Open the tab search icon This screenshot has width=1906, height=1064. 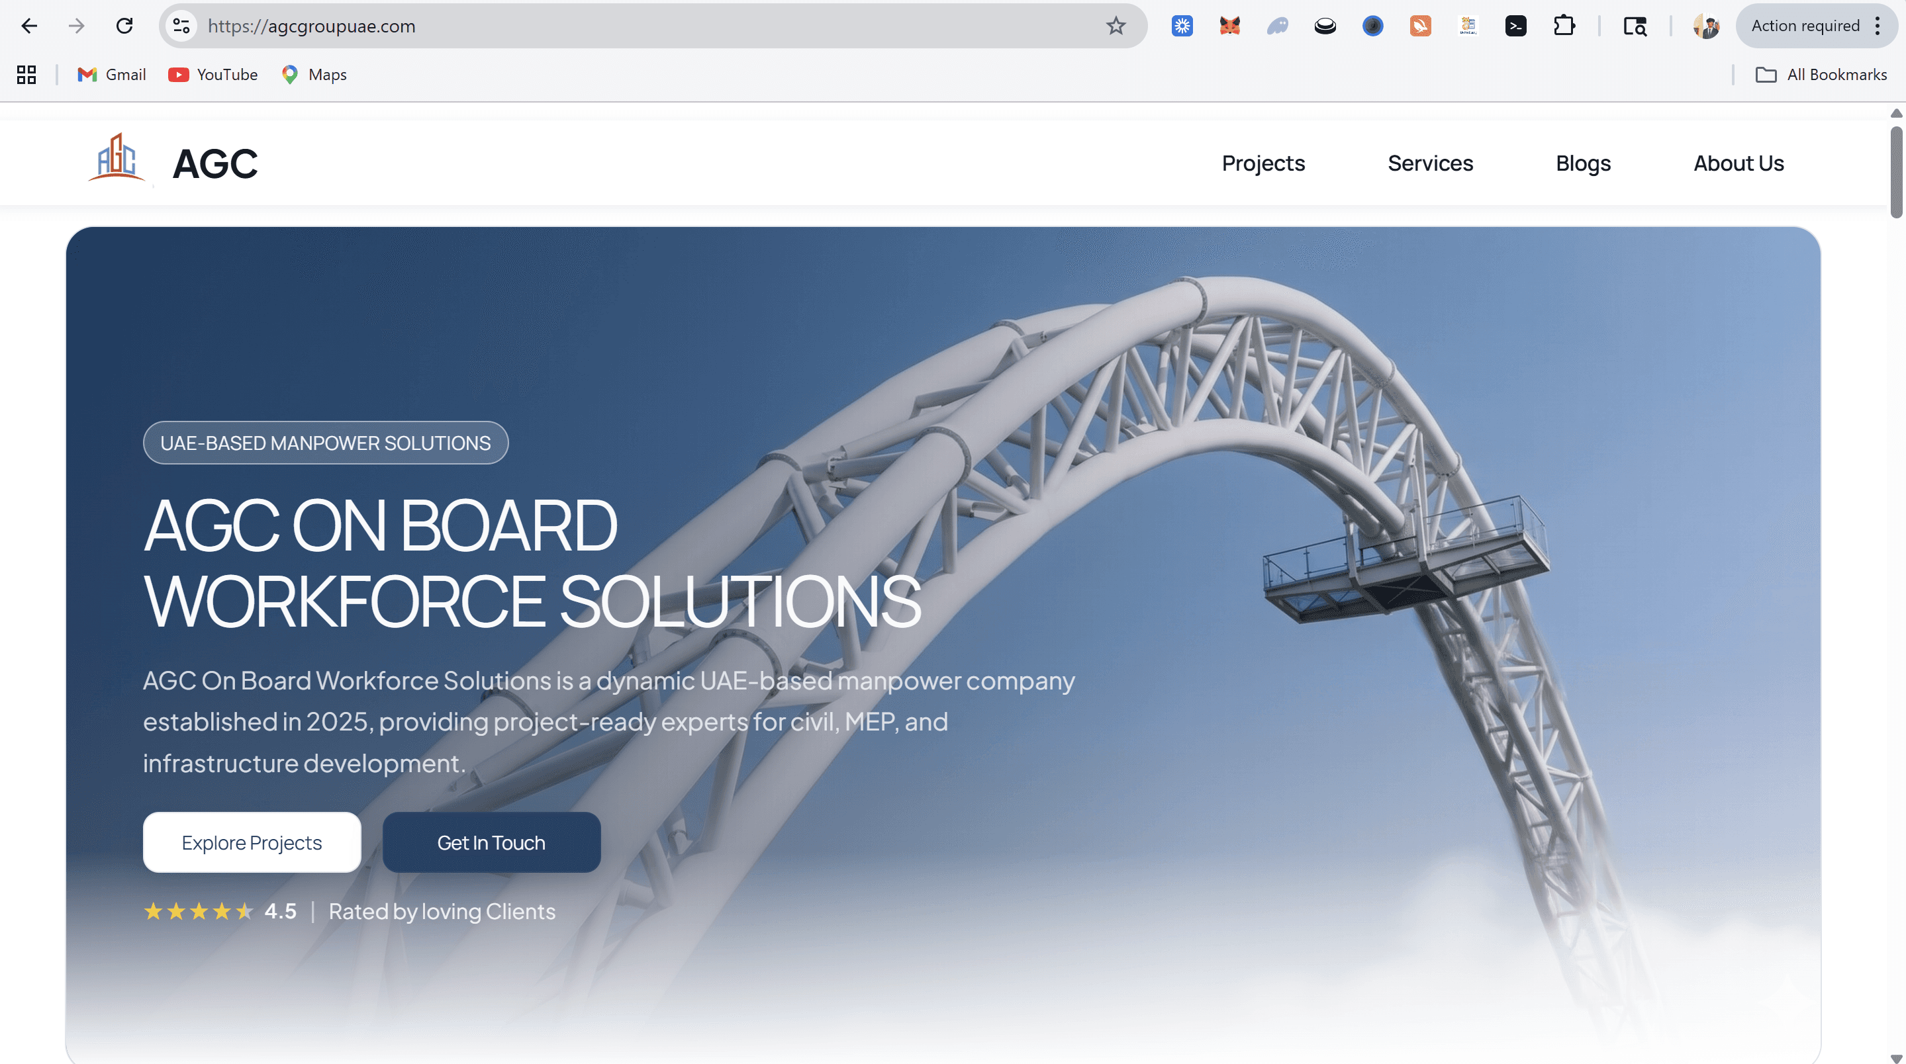1635,26
